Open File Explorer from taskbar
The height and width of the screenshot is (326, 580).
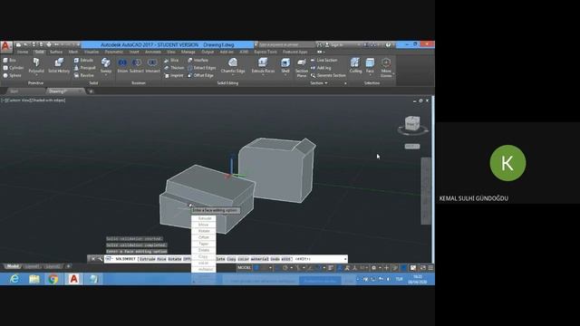34,279
